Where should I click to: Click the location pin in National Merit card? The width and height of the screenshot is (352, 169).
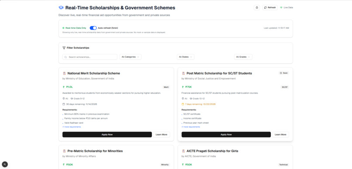[x=63, y=98]
